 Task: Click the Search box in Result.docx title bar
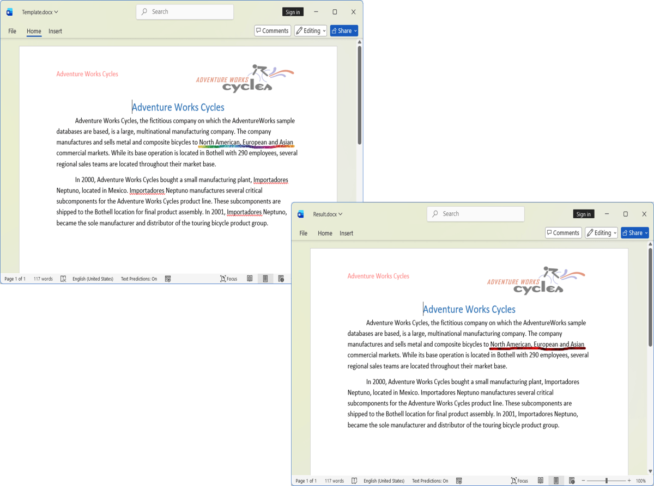(x=475, y=214)
